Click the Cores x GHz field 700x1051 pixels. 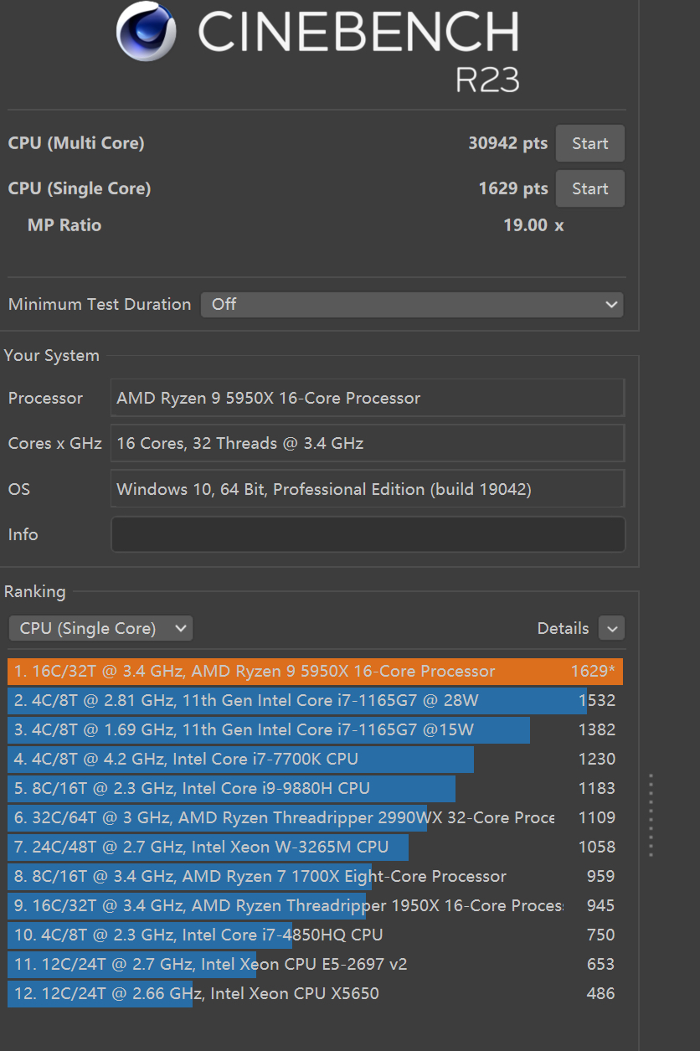(x=368, y=443)
